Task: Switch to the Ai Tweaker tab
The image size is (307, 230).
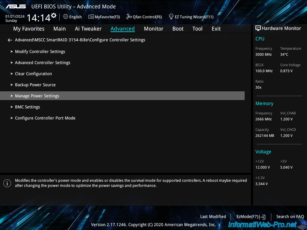Action: (88, 29)
